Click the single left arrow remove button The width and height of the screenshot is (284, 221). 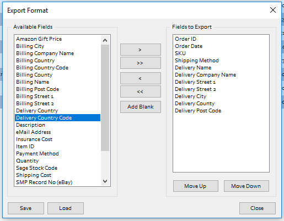pos(141,78)
